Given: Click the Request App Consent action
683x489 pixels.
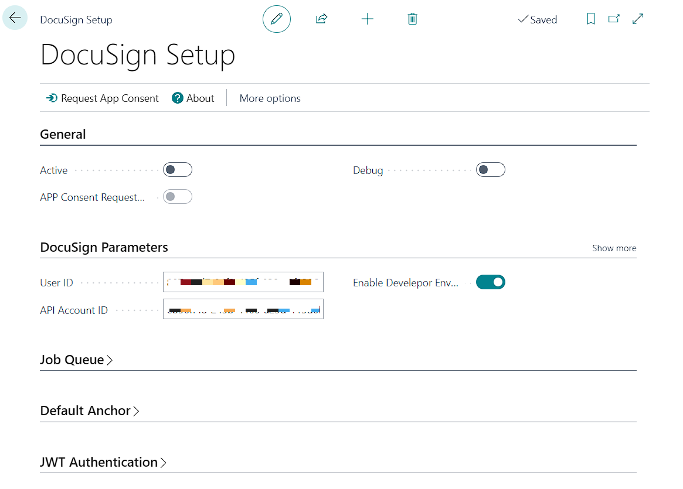Looking at the screenshot, I should pos(103,98).
